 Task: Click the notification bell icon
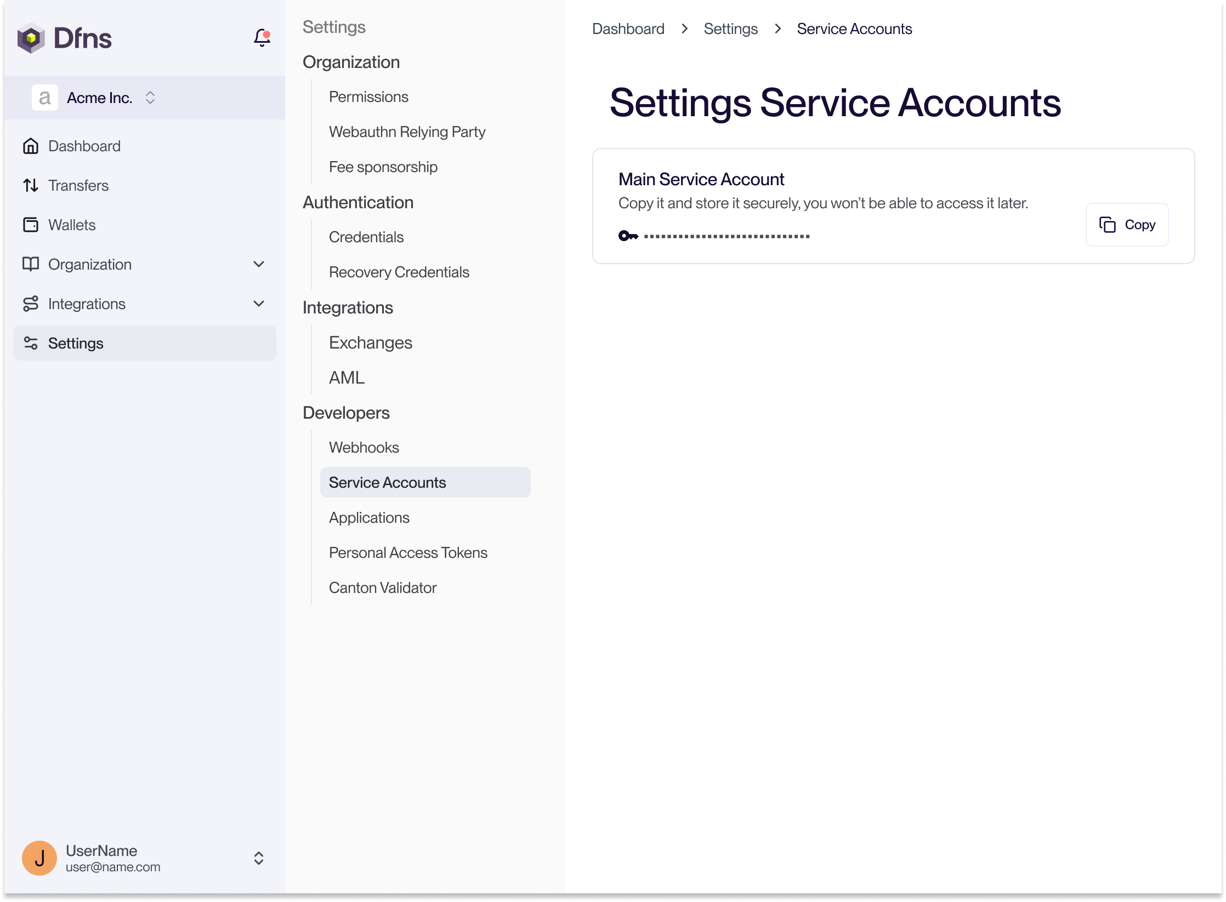pyautogui.click(x=262, y=38)
